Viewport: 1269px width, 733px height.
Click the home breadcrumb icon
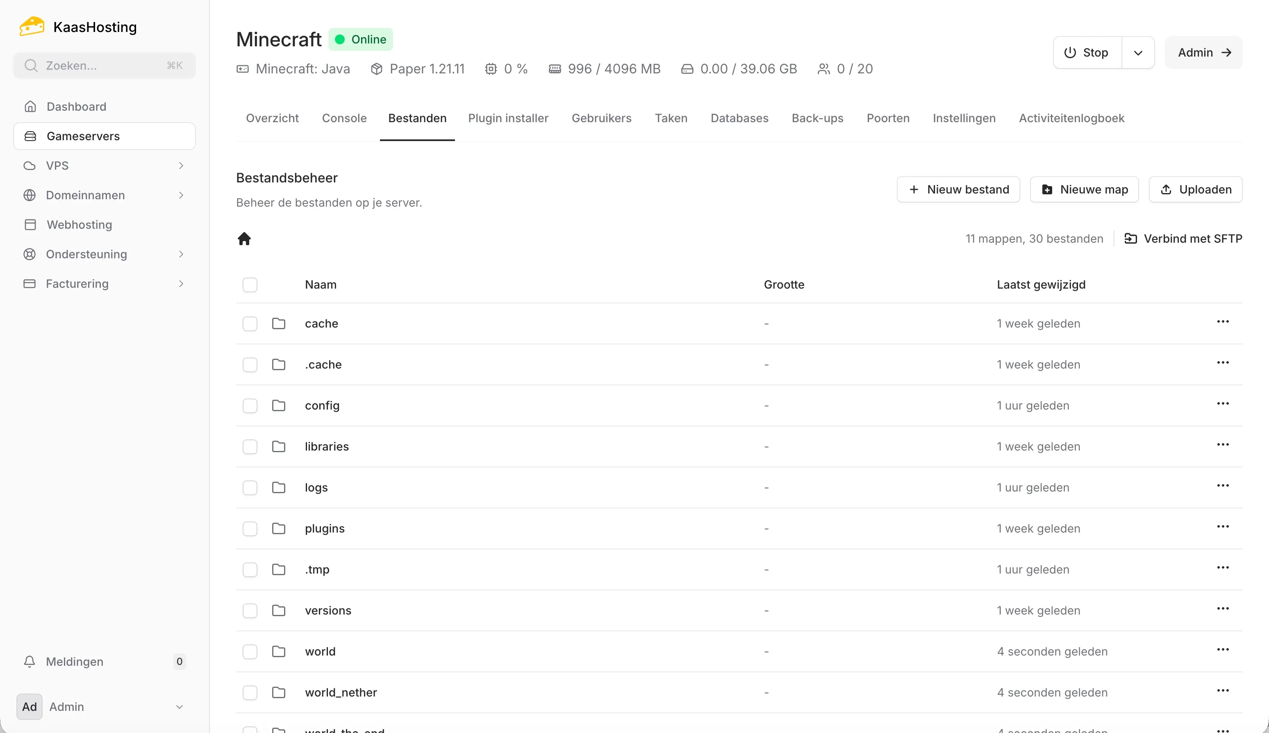[244, 239]
